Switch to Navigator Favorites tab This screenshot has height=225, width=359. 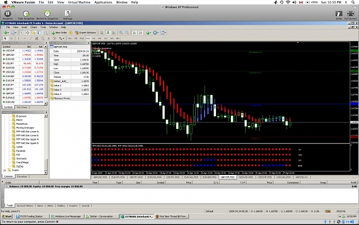pyautogui.click(x=22, y=177)
